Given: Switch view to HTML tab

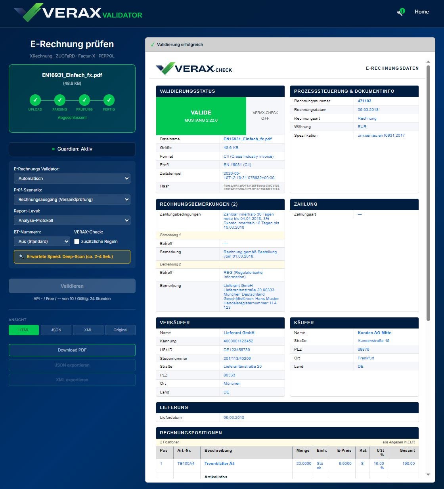Looking at the screenshot, I should click(24, 330).
